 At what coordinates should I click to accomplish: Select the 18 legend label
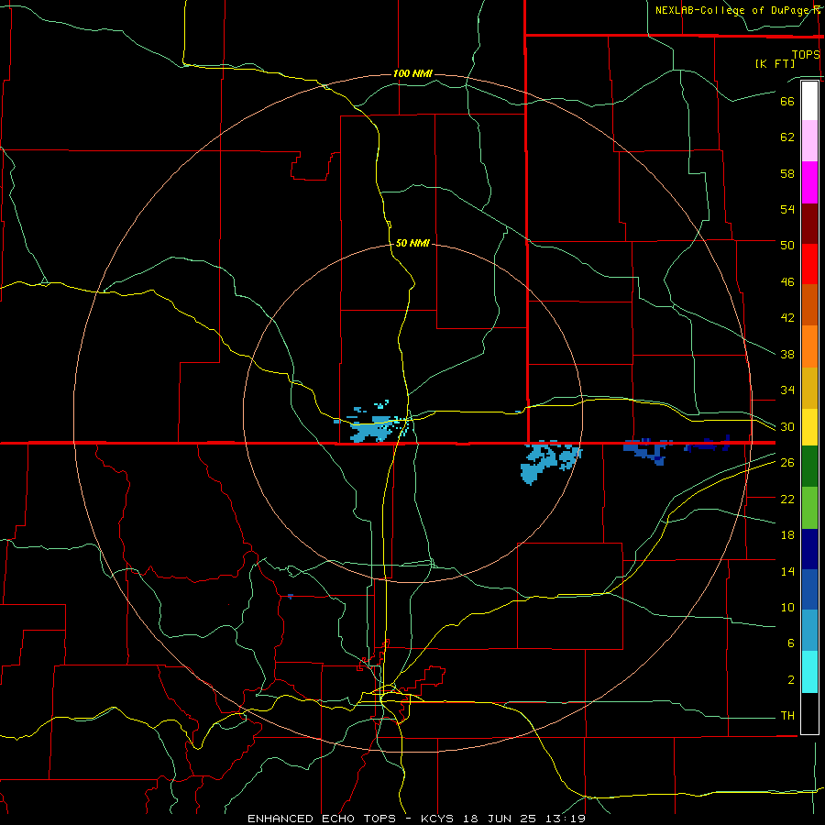coord(787,535)
